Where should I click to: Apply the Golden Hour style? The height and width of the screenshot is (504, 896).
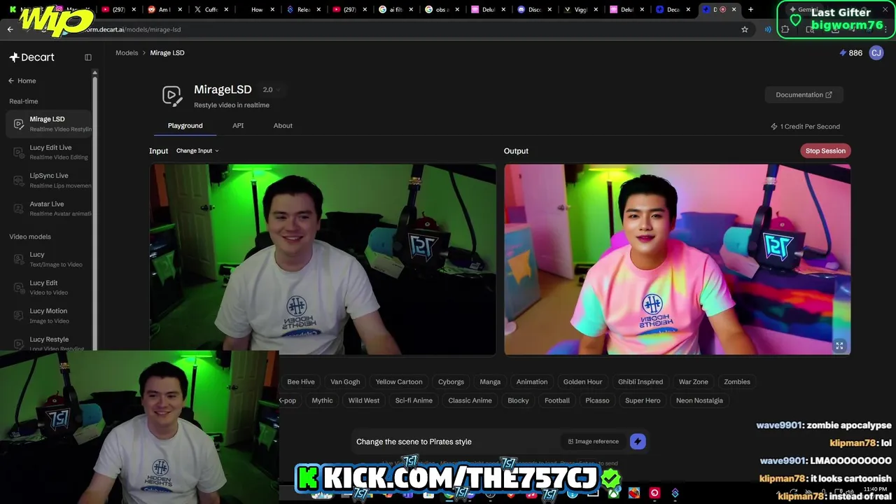pos(582,382)
